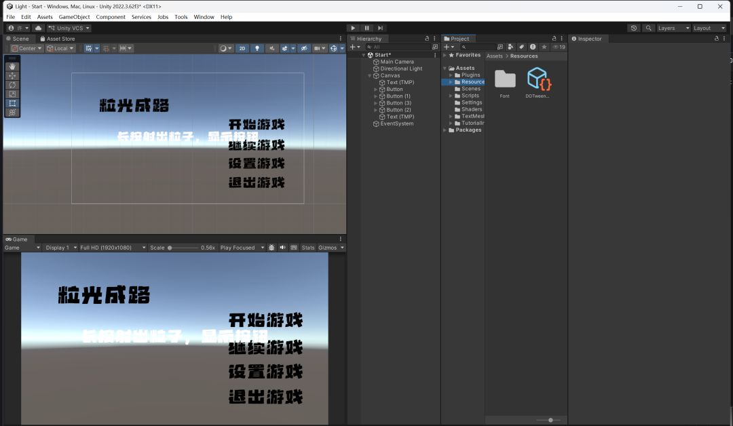Click the Start scene options menu dots
Viewport: 733px width, 426px height.
click(x=435, y=55)
